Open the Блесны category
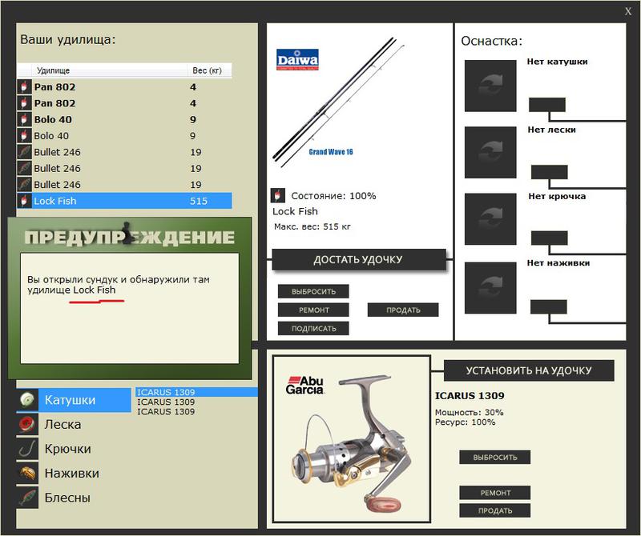 (x=67, y=498)
